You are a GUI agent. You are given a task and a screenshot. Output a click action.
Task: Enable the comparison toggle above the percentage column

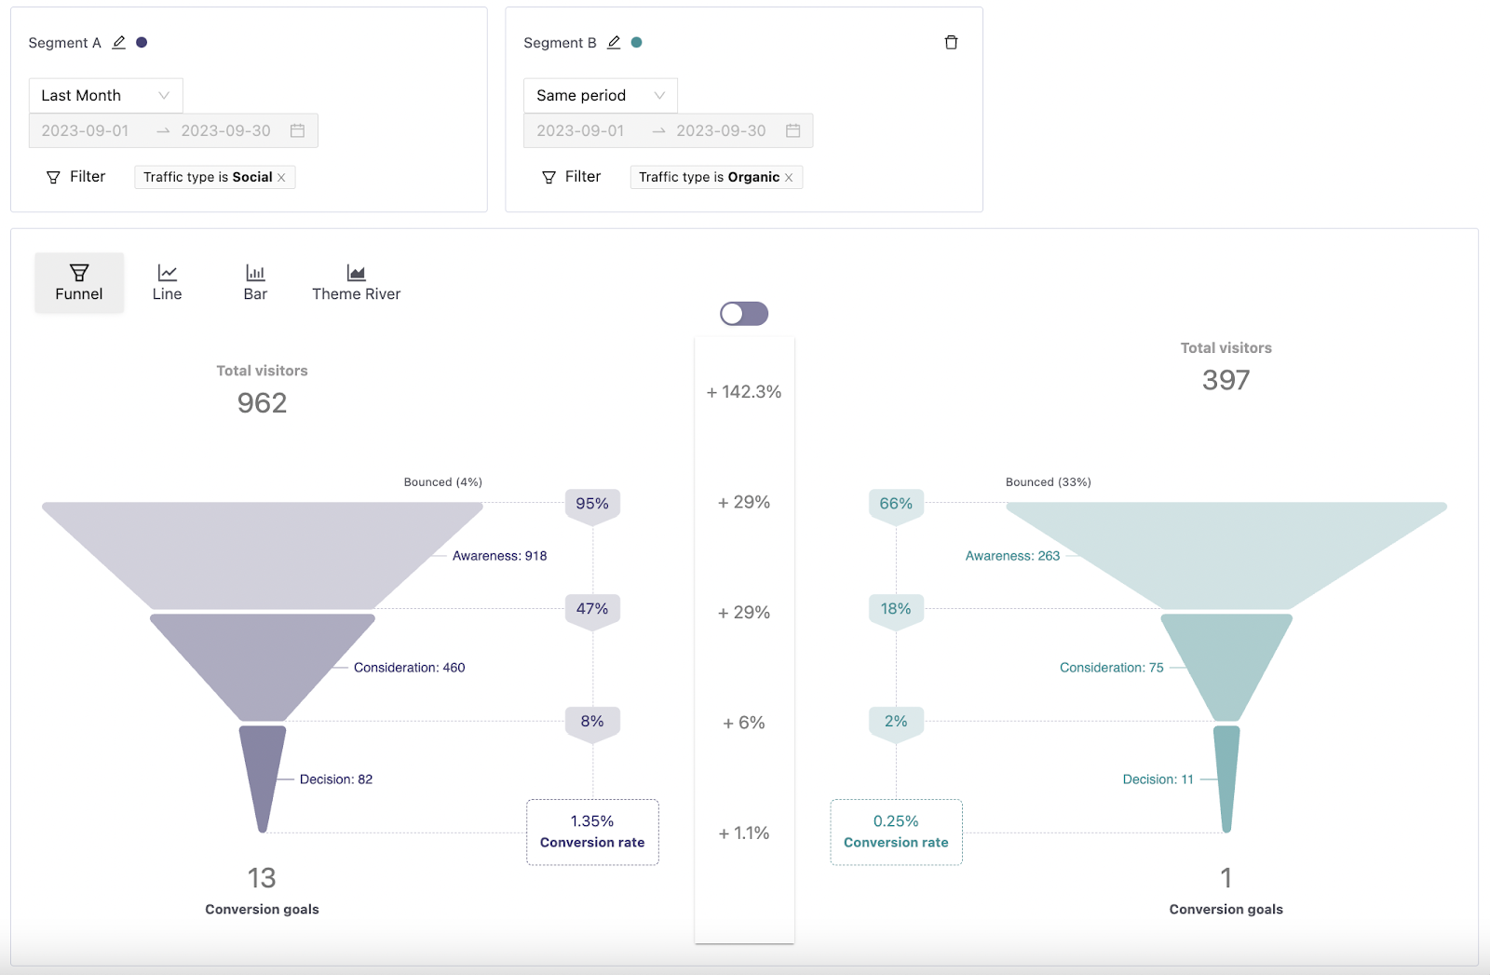point(744,314)
